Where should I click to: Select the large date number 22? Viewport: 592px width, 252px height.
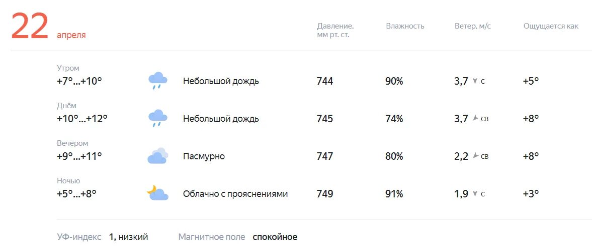click(30, 27)
